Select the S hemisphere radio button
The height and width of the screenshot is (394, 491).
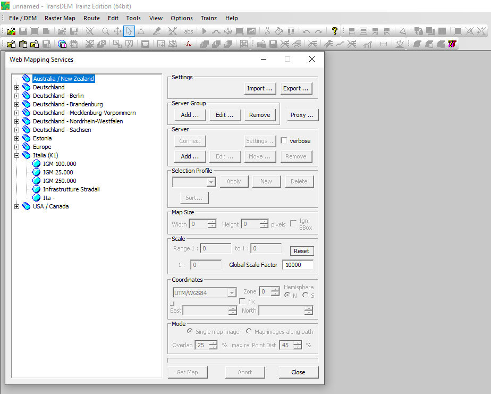(x=305, y=295)
